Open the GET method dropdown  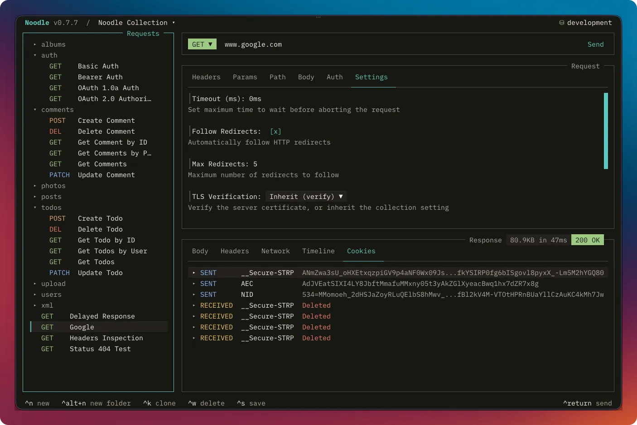pos(202,44)
